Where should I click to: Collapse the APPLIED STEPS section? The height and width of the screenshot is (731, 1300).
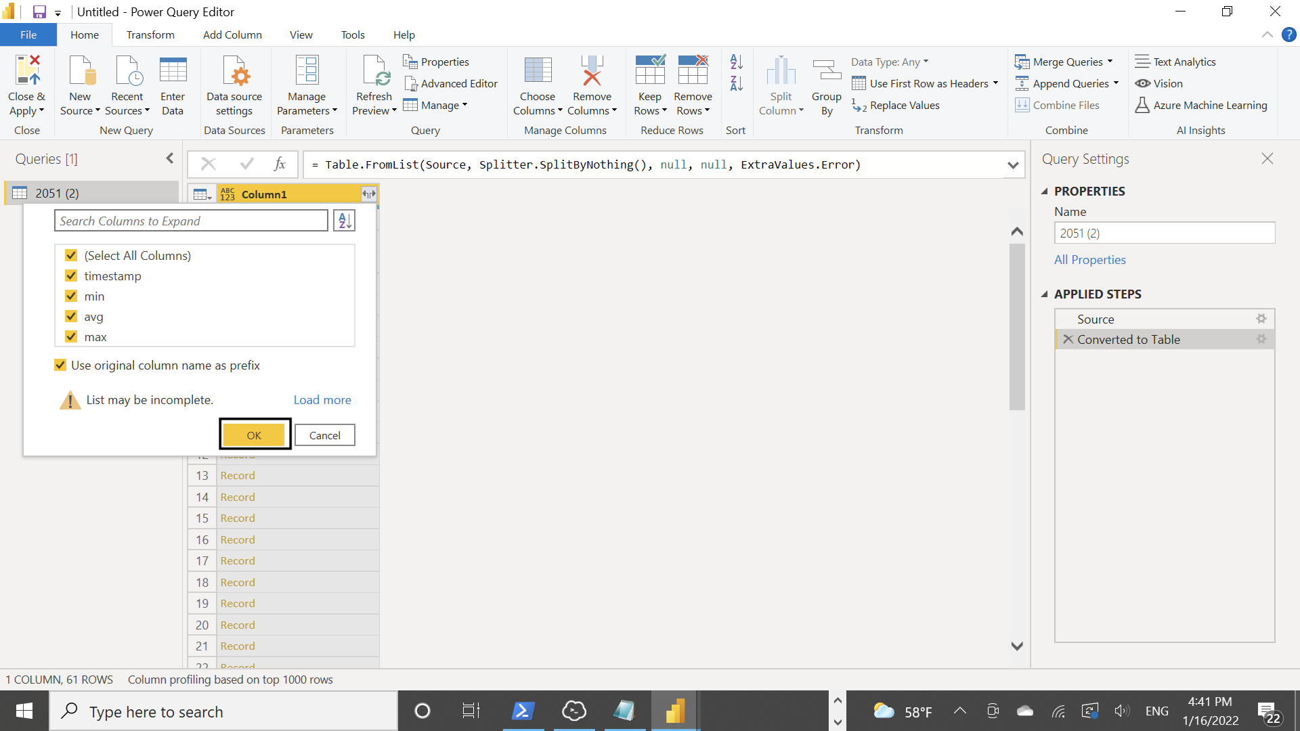(1044, 294)
